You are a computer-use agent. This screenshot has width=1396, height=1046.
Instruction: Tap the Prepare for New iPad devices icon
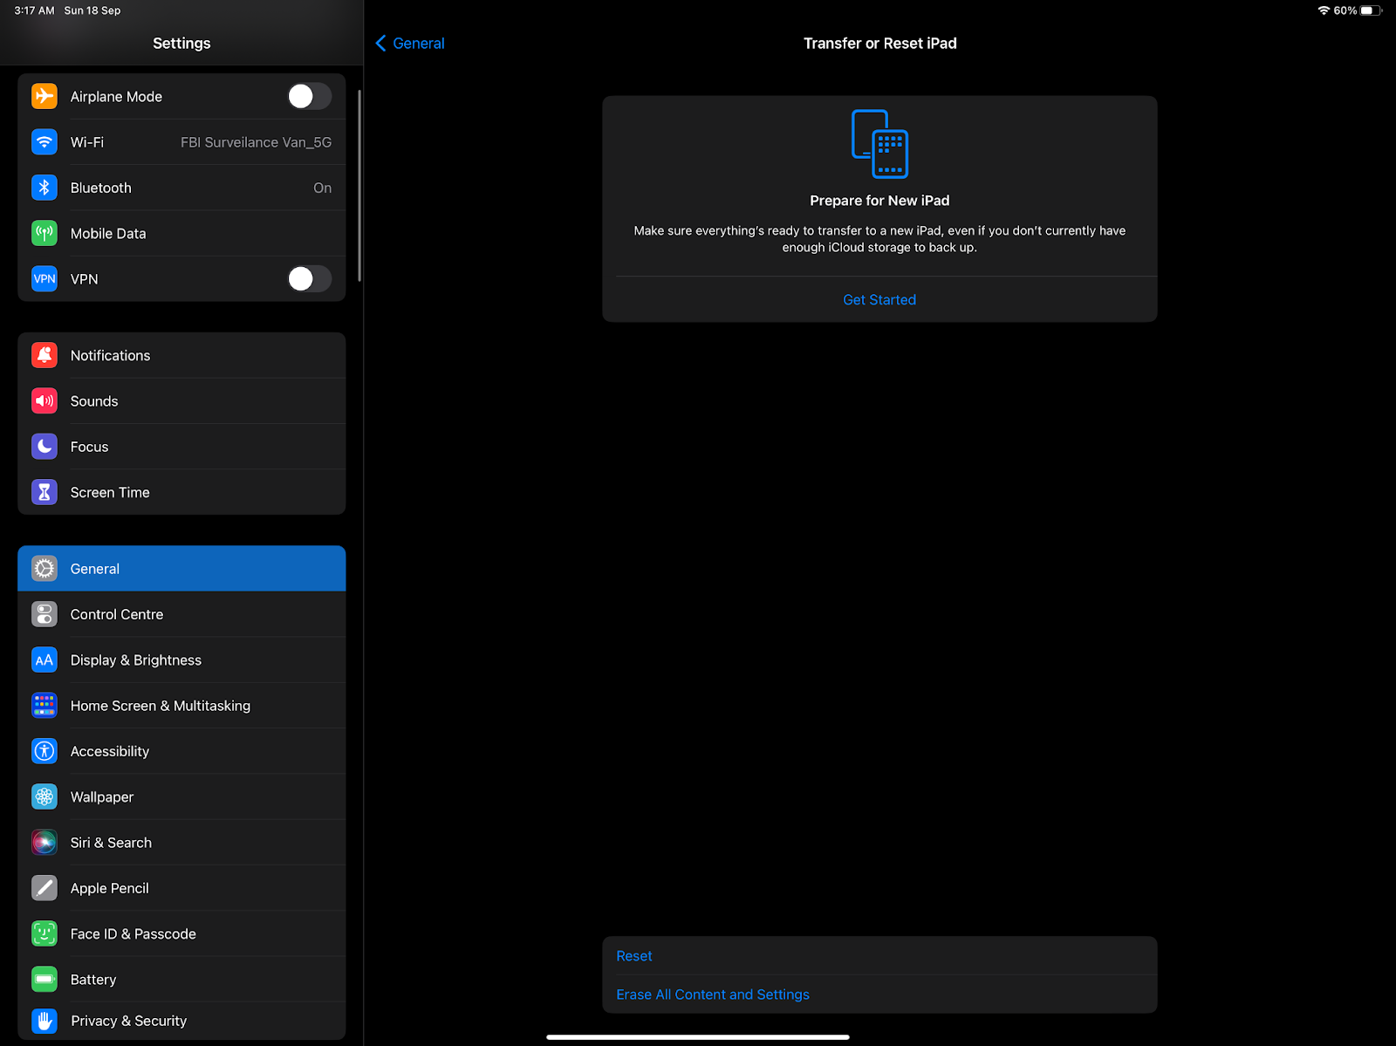coord(879,144)
